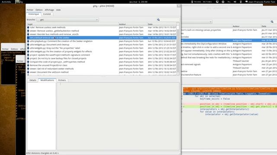
Task: Select commit 'project: Do not try to save backup files'
Action: pyautogui.click(x=102, y=59)
